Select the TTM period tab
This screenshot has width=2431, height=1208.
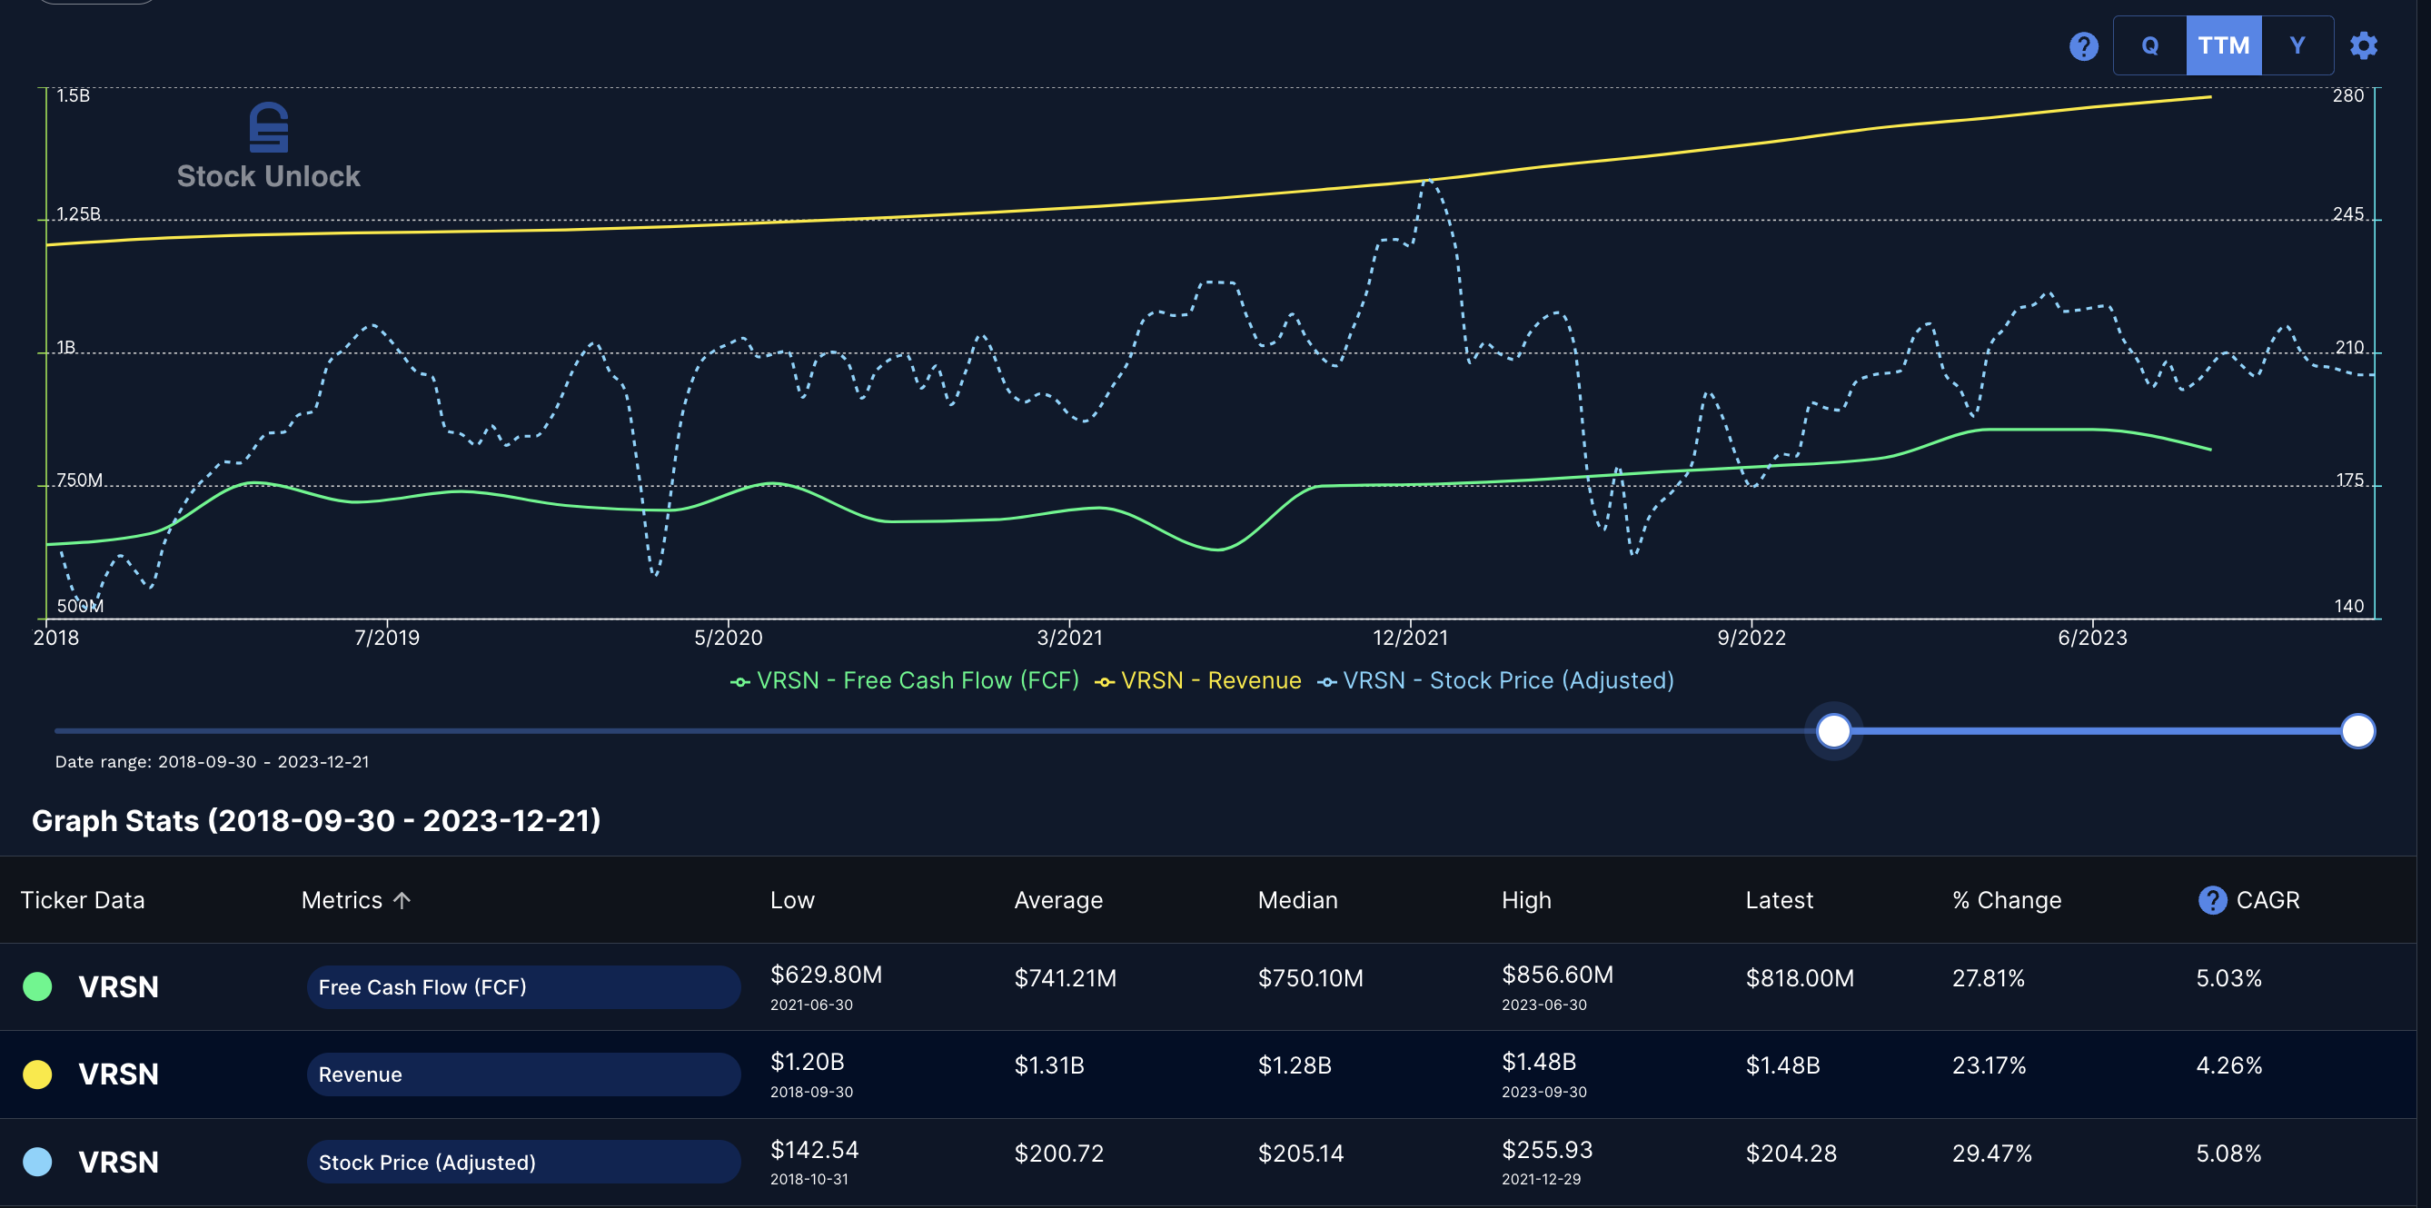2223,45
